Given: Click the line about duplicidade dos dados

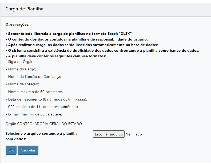Looking at the screenshot, I should 102,50.
